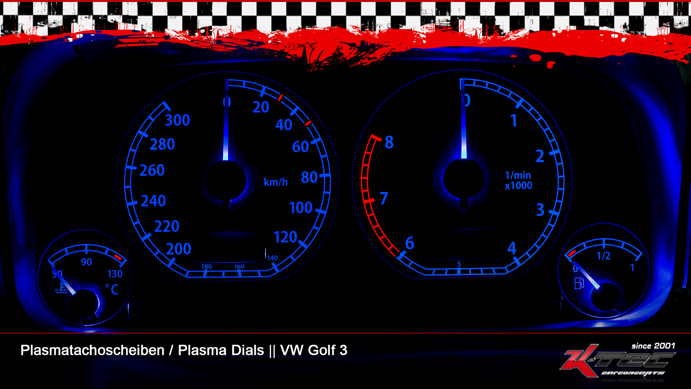This screenshot has width=691, height=389.
Task: Click the '3' on the tachometer
Action: coord(540,210)
